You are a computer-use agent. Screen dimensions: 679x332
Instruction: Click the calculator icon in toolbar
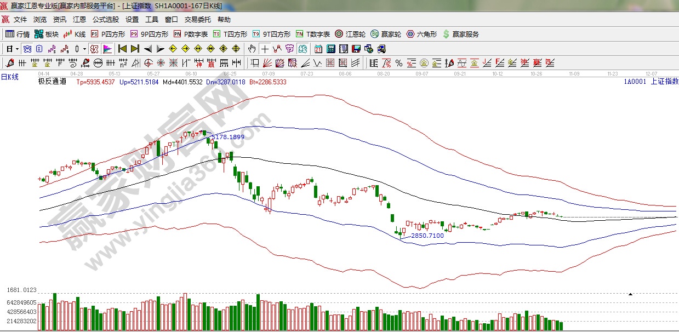[330, 49]
